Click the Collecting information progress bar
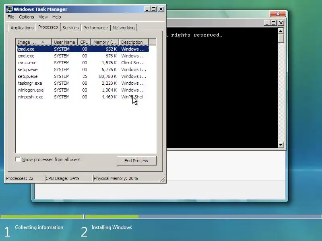Image resolution: width=322 pixels, height=241 pixels. pos(42,216)
